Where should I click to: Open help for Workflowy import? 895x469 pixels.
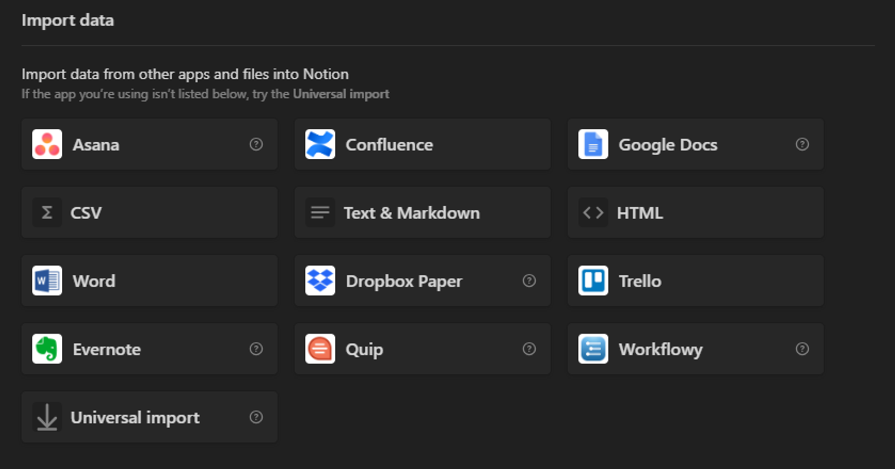tap(802, 349)
